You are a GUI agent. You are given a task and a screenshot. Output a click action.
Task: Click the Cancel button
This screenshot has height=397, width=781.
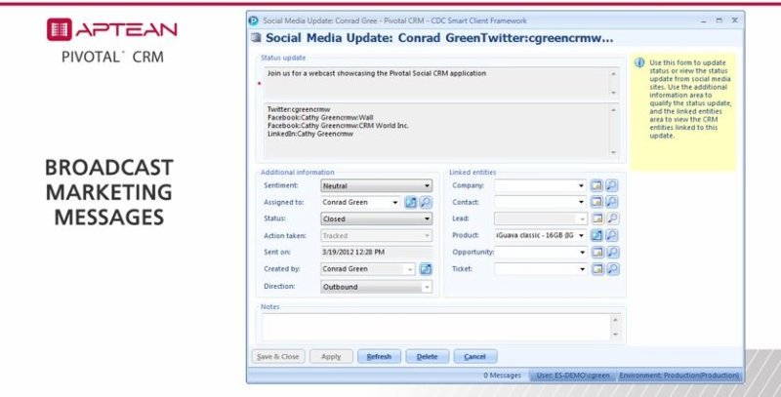(475, 357)
